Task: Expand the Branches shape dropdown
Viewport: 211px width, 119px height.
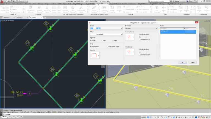Action: 99,55
